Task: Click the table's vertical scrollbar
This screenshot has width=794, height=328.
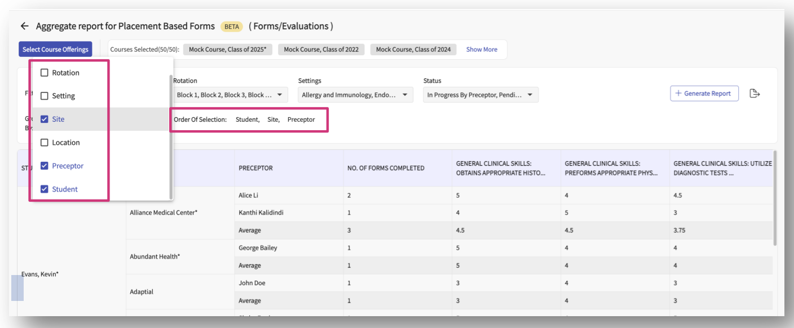Action: (x=776, y=197)
